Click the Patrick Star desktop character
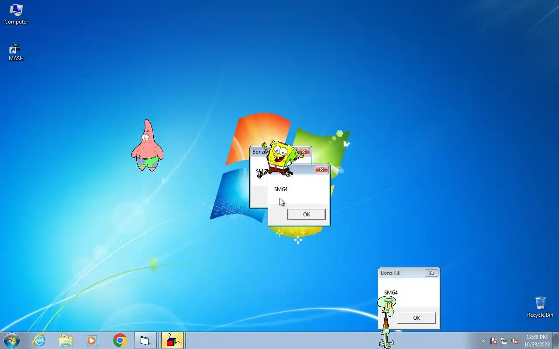 [x=147, y=145]
